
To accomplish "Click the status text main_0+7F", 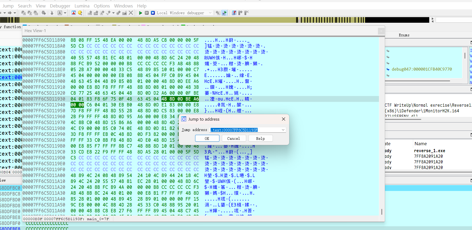I will click(98, 219).
